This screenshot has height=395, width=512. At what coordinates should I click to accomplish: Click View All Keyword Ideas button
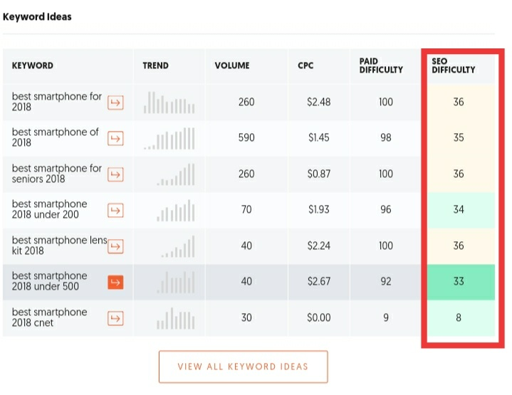coord(243,367)
